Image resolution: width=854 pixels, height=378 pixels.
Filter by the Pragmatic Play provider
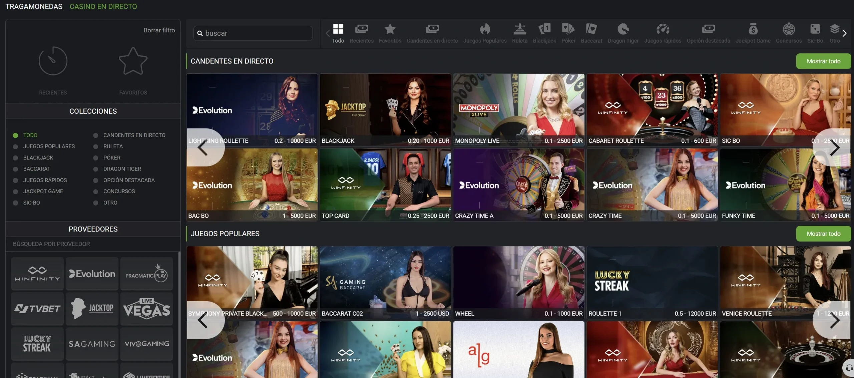click(x=146, y=274)
